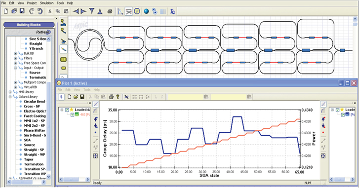Print the plot using the Plot 1 printer icon
This screenshot has height=188, width=359.
[x=111, y=97]
